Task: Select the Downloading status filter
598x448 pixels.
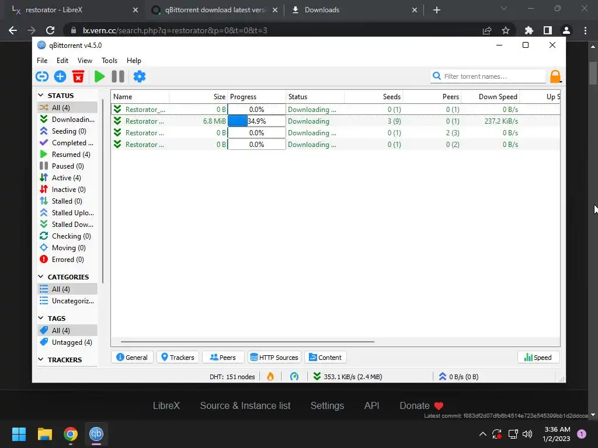Action: pyautogui.click(x=68, y=119)
